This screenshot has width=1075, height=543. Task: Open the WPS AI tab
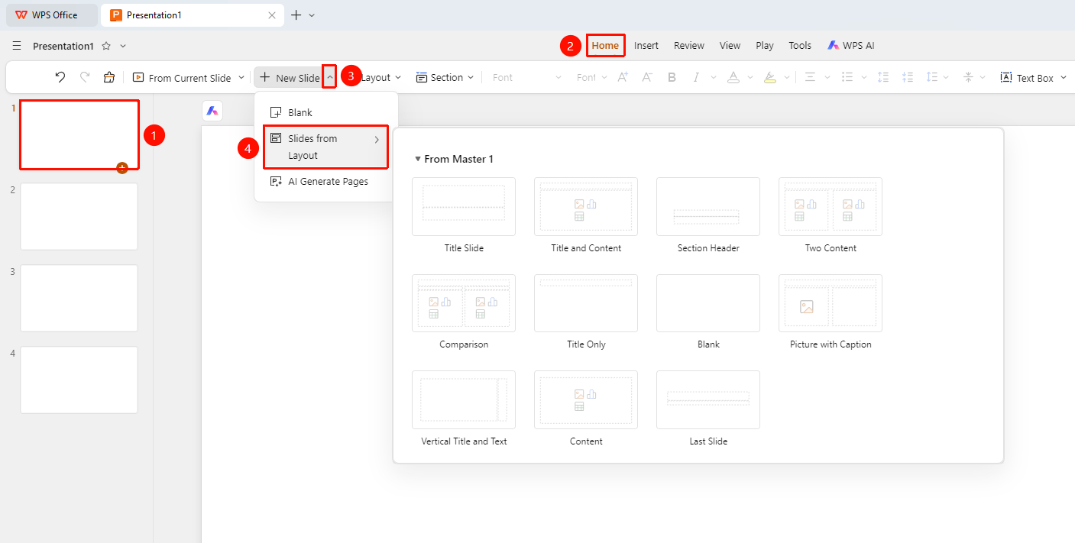850,46
